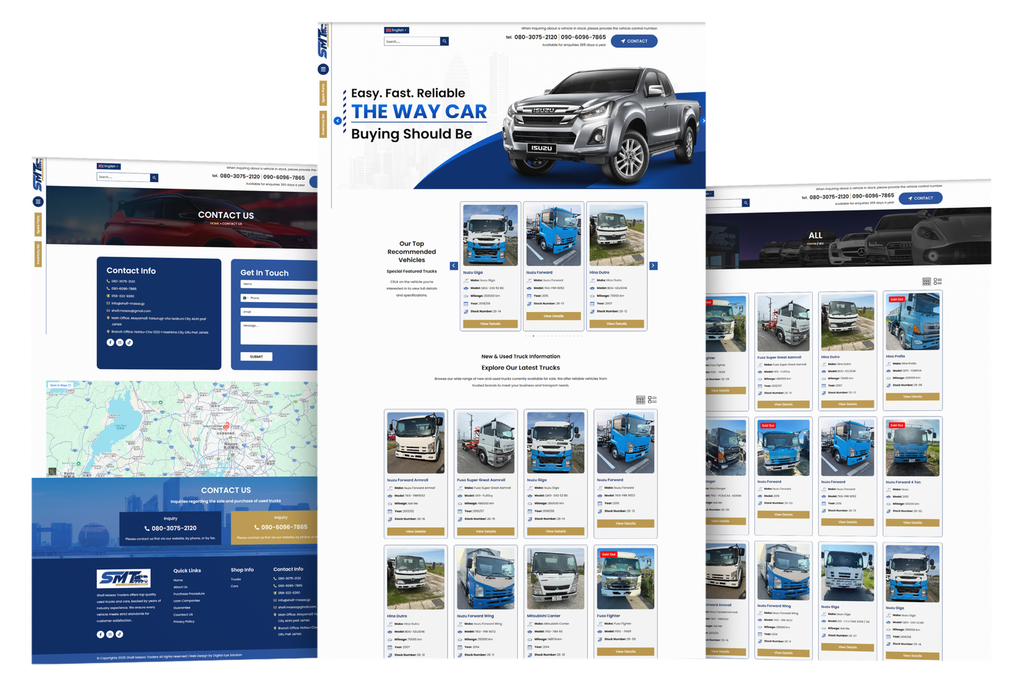The image size is (1020, 677).
Task: Open Facebook icon in Contact Info card
Action: [x=110, y=343]
